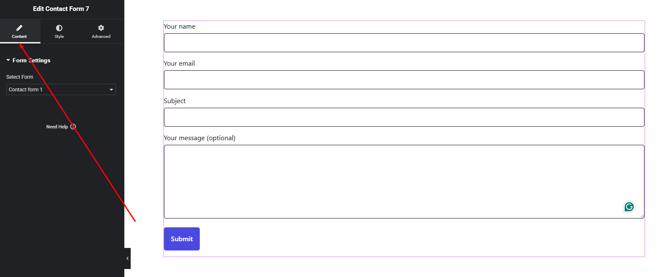Viewport: 663px width, 277px height.
Task: Click the Your email label text
Action: (180, 64)
